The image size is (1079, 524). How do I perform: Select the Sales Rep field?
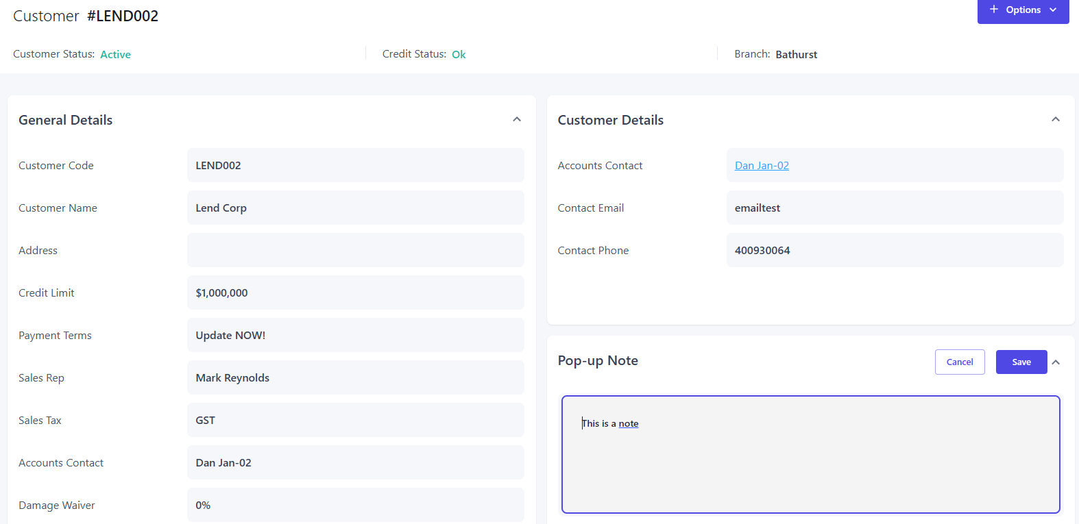tap(355, 378)
